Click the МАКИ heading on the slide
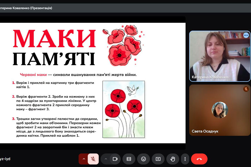 [x=54, y=38]
